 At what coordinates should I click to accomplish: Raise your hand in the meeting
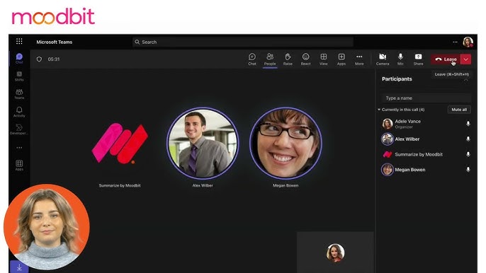tap(288, 59)
